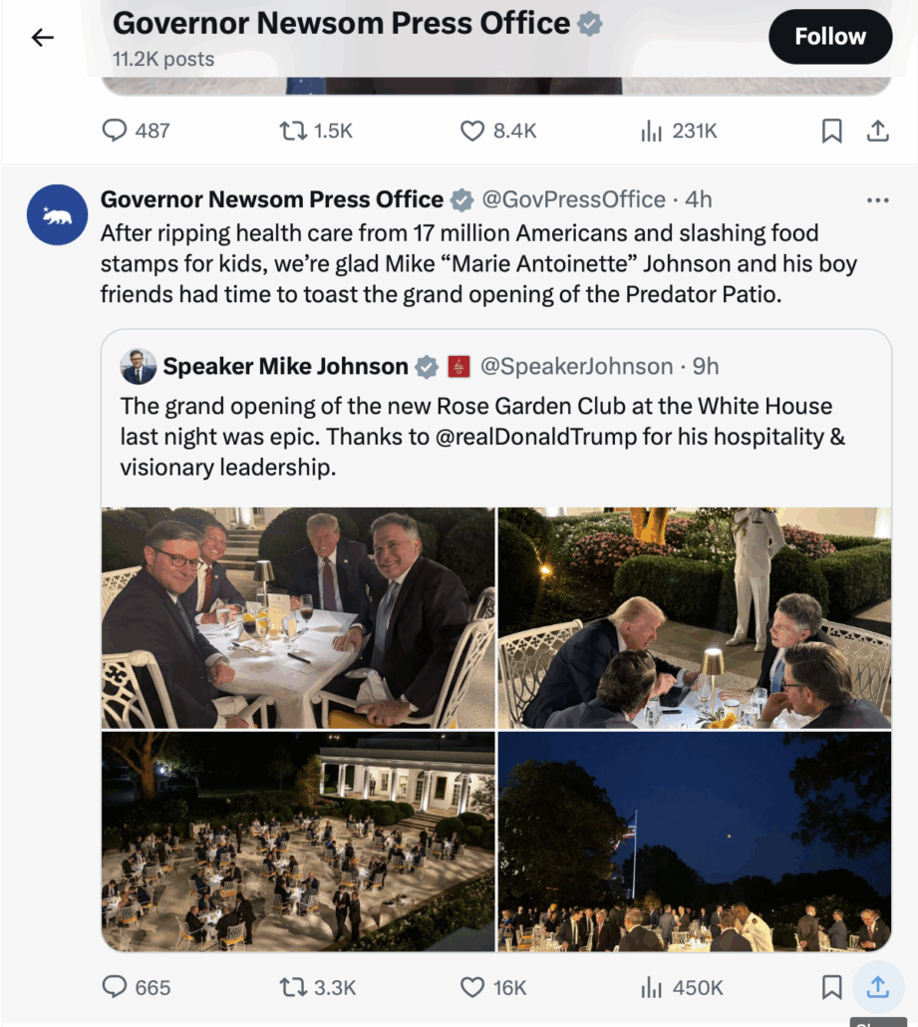Reply to the post with 665 comments
The image size is (918, 1027).
coord(116,987)
